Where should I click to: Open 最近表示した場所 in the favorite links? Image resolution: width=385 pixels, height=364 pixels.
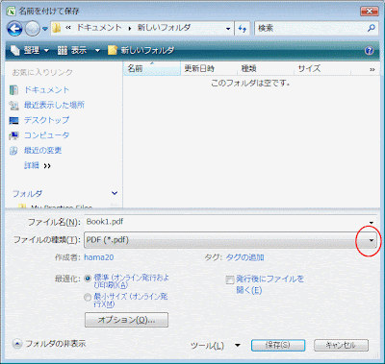pos(54,105)
